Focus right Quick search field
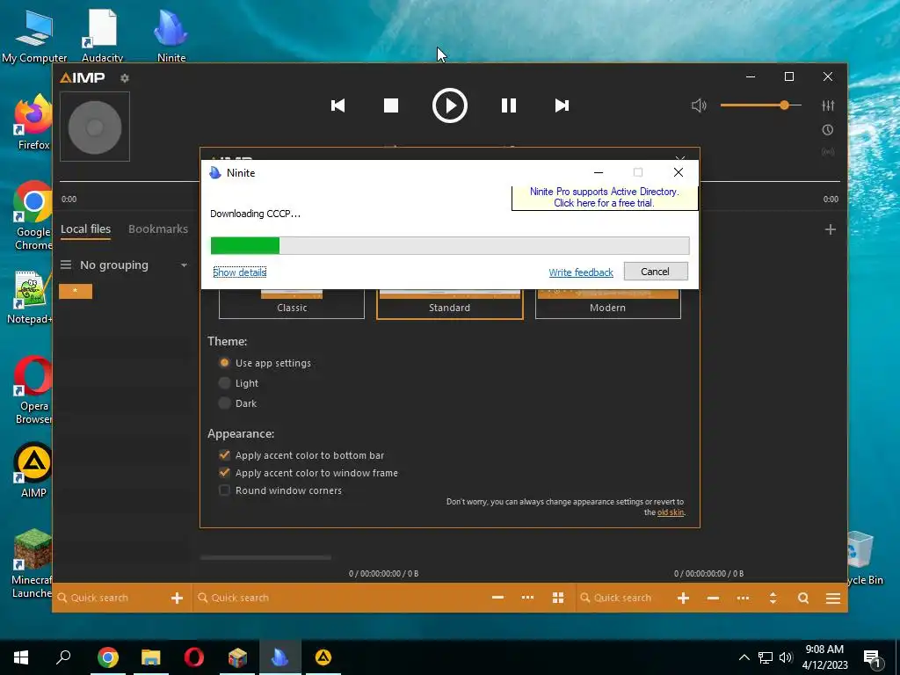900x675 pixels. (x=623, y=598)
